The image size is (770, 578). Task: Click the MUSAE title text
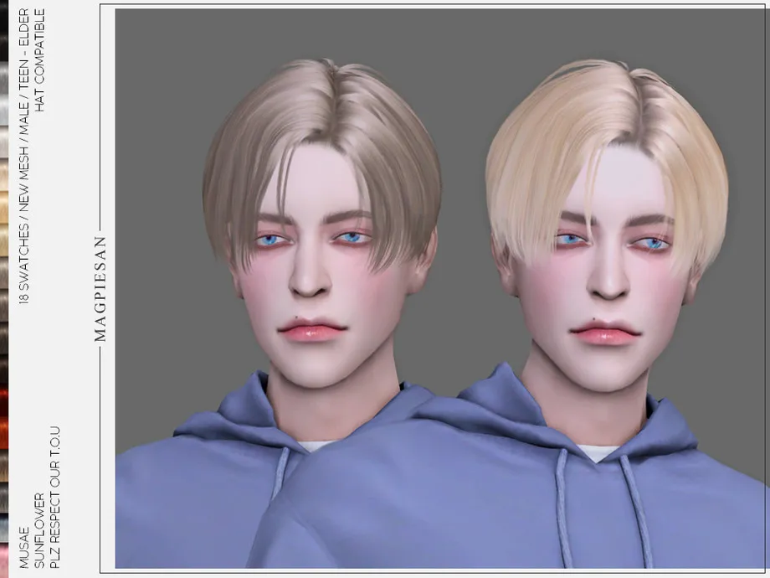tap(24, 546)
